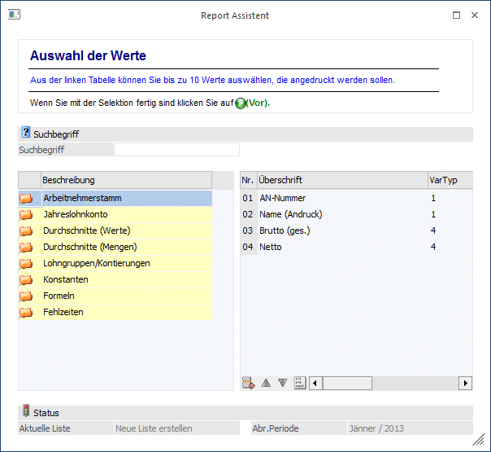Click into the Suchbegriff search field

(177, 150)
